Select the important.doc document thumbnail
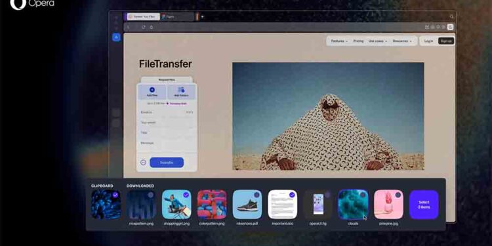The width and height of the screenshot is (492, 246). click(x=283, y=205)
